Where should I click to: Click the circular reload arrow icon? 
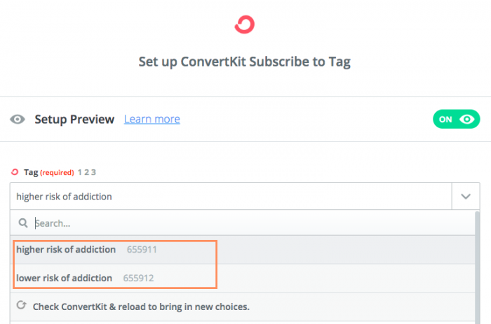coord(21,306)
